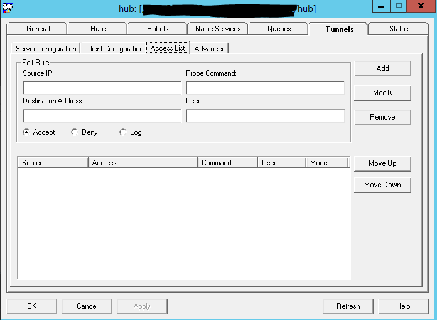
Task: Open the General tab
Action: tap(37, 29)
